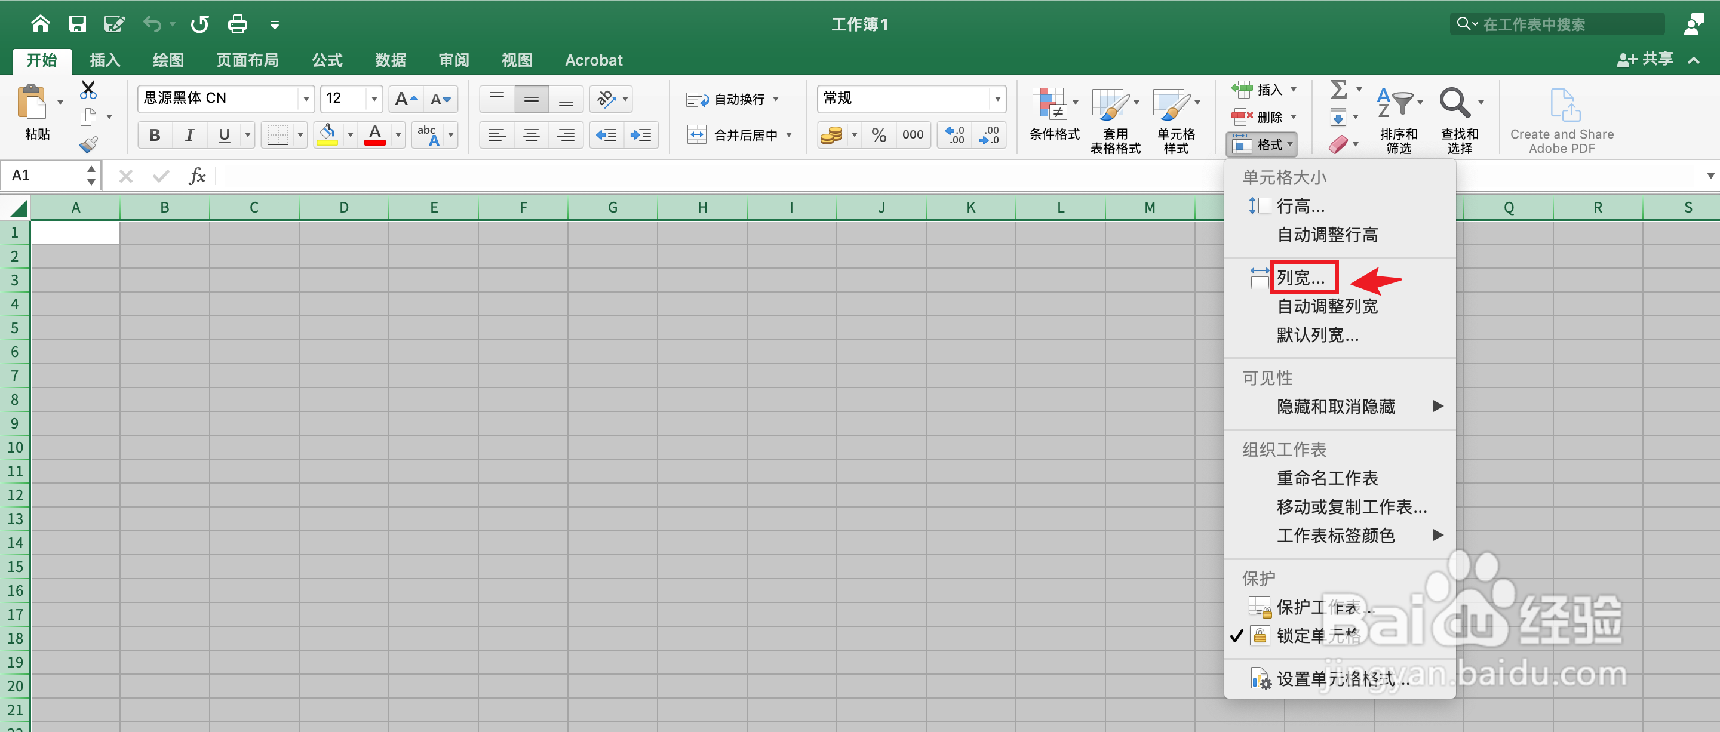The width and height of the screenshot is (1720, 732).
Task: Expand 隐藏和取消隐藏 submenu
Action: pyautogui.click(x=1335, y=407)
